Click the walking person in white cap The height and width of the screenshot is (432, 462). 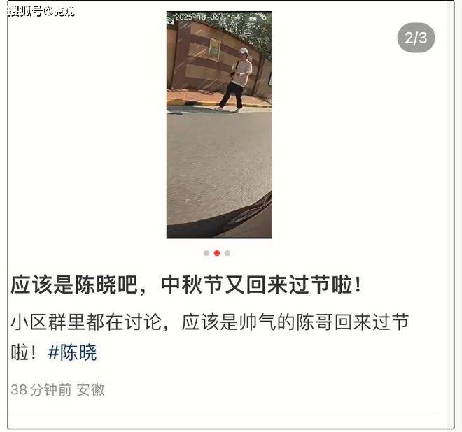(236, 80)
